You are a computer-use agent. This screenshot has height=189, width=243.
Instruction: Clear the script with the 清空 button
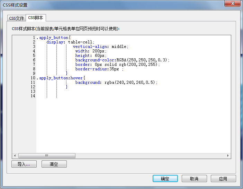pyautogui.click(x=54, y=165)
